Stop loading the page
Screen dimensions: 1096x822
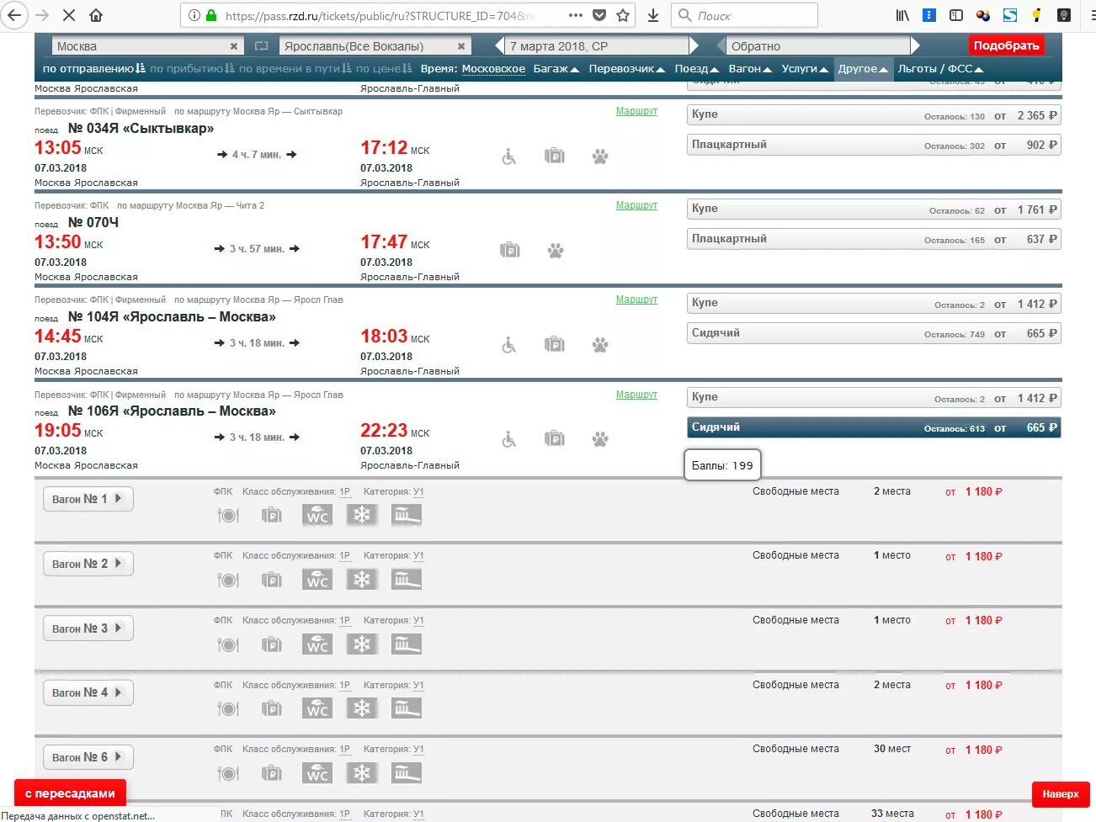pyautogui.click(x=69, y=15)
